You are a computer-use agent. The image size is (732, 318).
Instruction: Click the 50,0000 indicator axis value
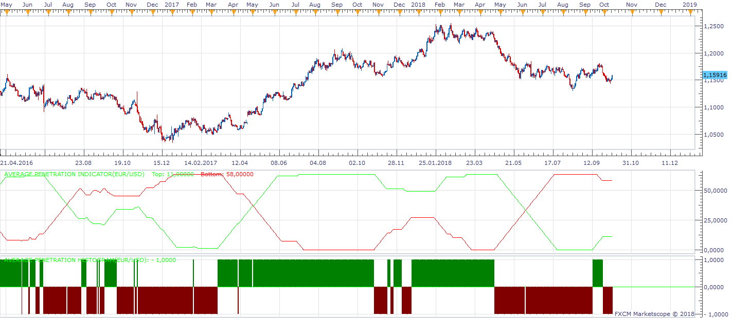[x=716, y=191]
